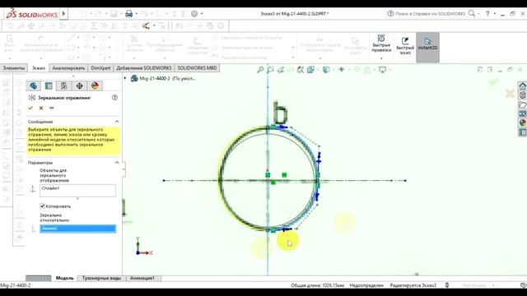This screenshot has width=527, height=296.
Task: Open the Hide/Show Items icon
Action: (342, 70)
